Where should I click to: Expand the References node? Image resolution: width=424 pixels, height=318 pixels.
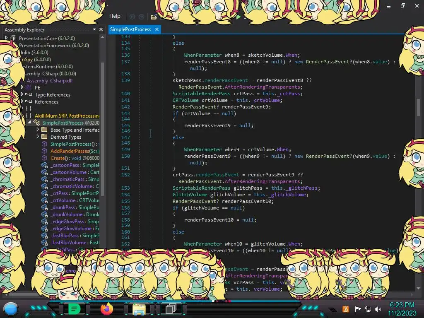pyautogui.click(x=22, y=101)
